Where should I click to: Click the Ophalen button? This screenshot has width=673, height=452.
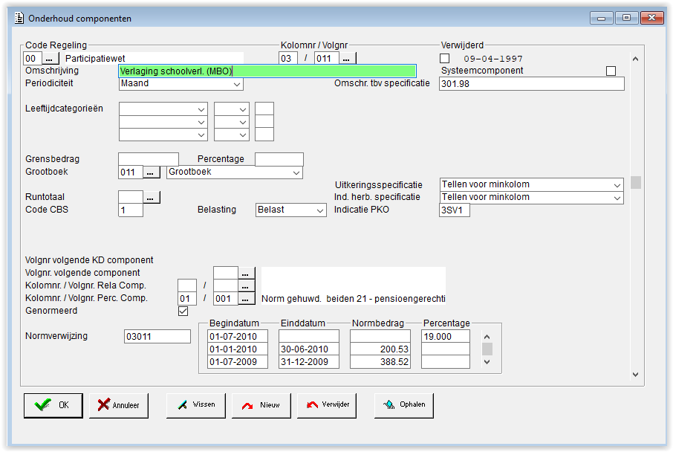pyautogui.click(x=404, y=405)
